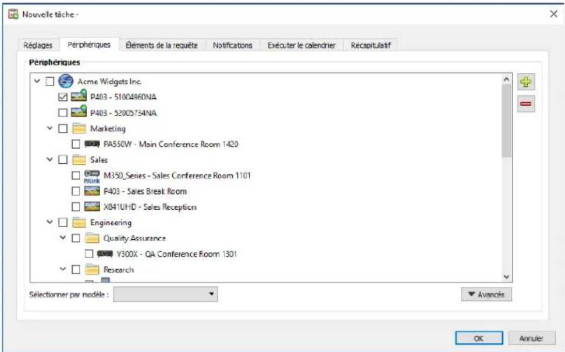
Task: Click the green plus add device icon
Action: [x=525, y=82]
